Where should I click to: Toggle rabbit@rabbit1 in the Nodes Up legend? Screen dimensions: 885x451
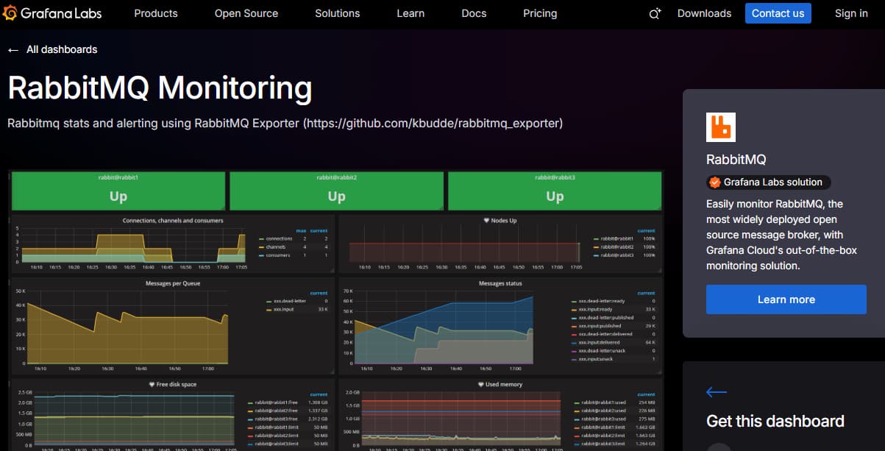point(616,239)
